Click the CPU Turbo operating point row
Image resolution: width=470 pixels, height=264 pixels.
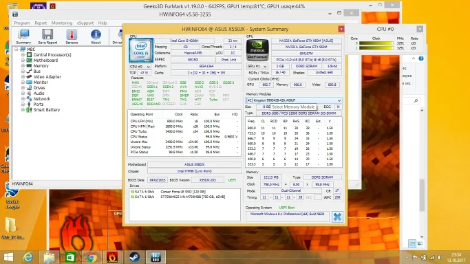coord(184,131)
